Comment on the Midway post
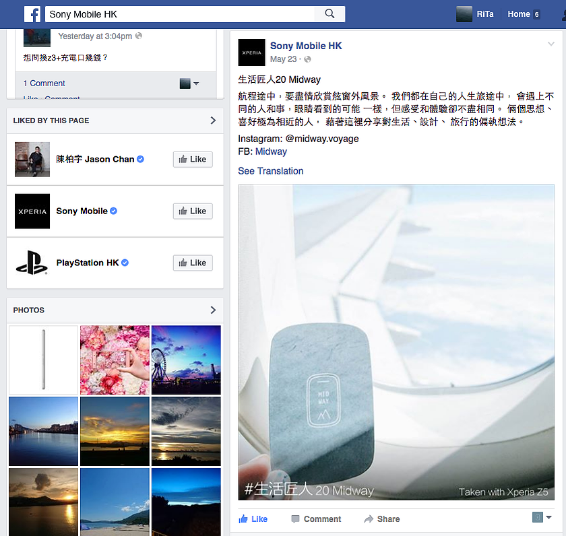Viewport: 566px width, 536px height. tap(316, 519)
